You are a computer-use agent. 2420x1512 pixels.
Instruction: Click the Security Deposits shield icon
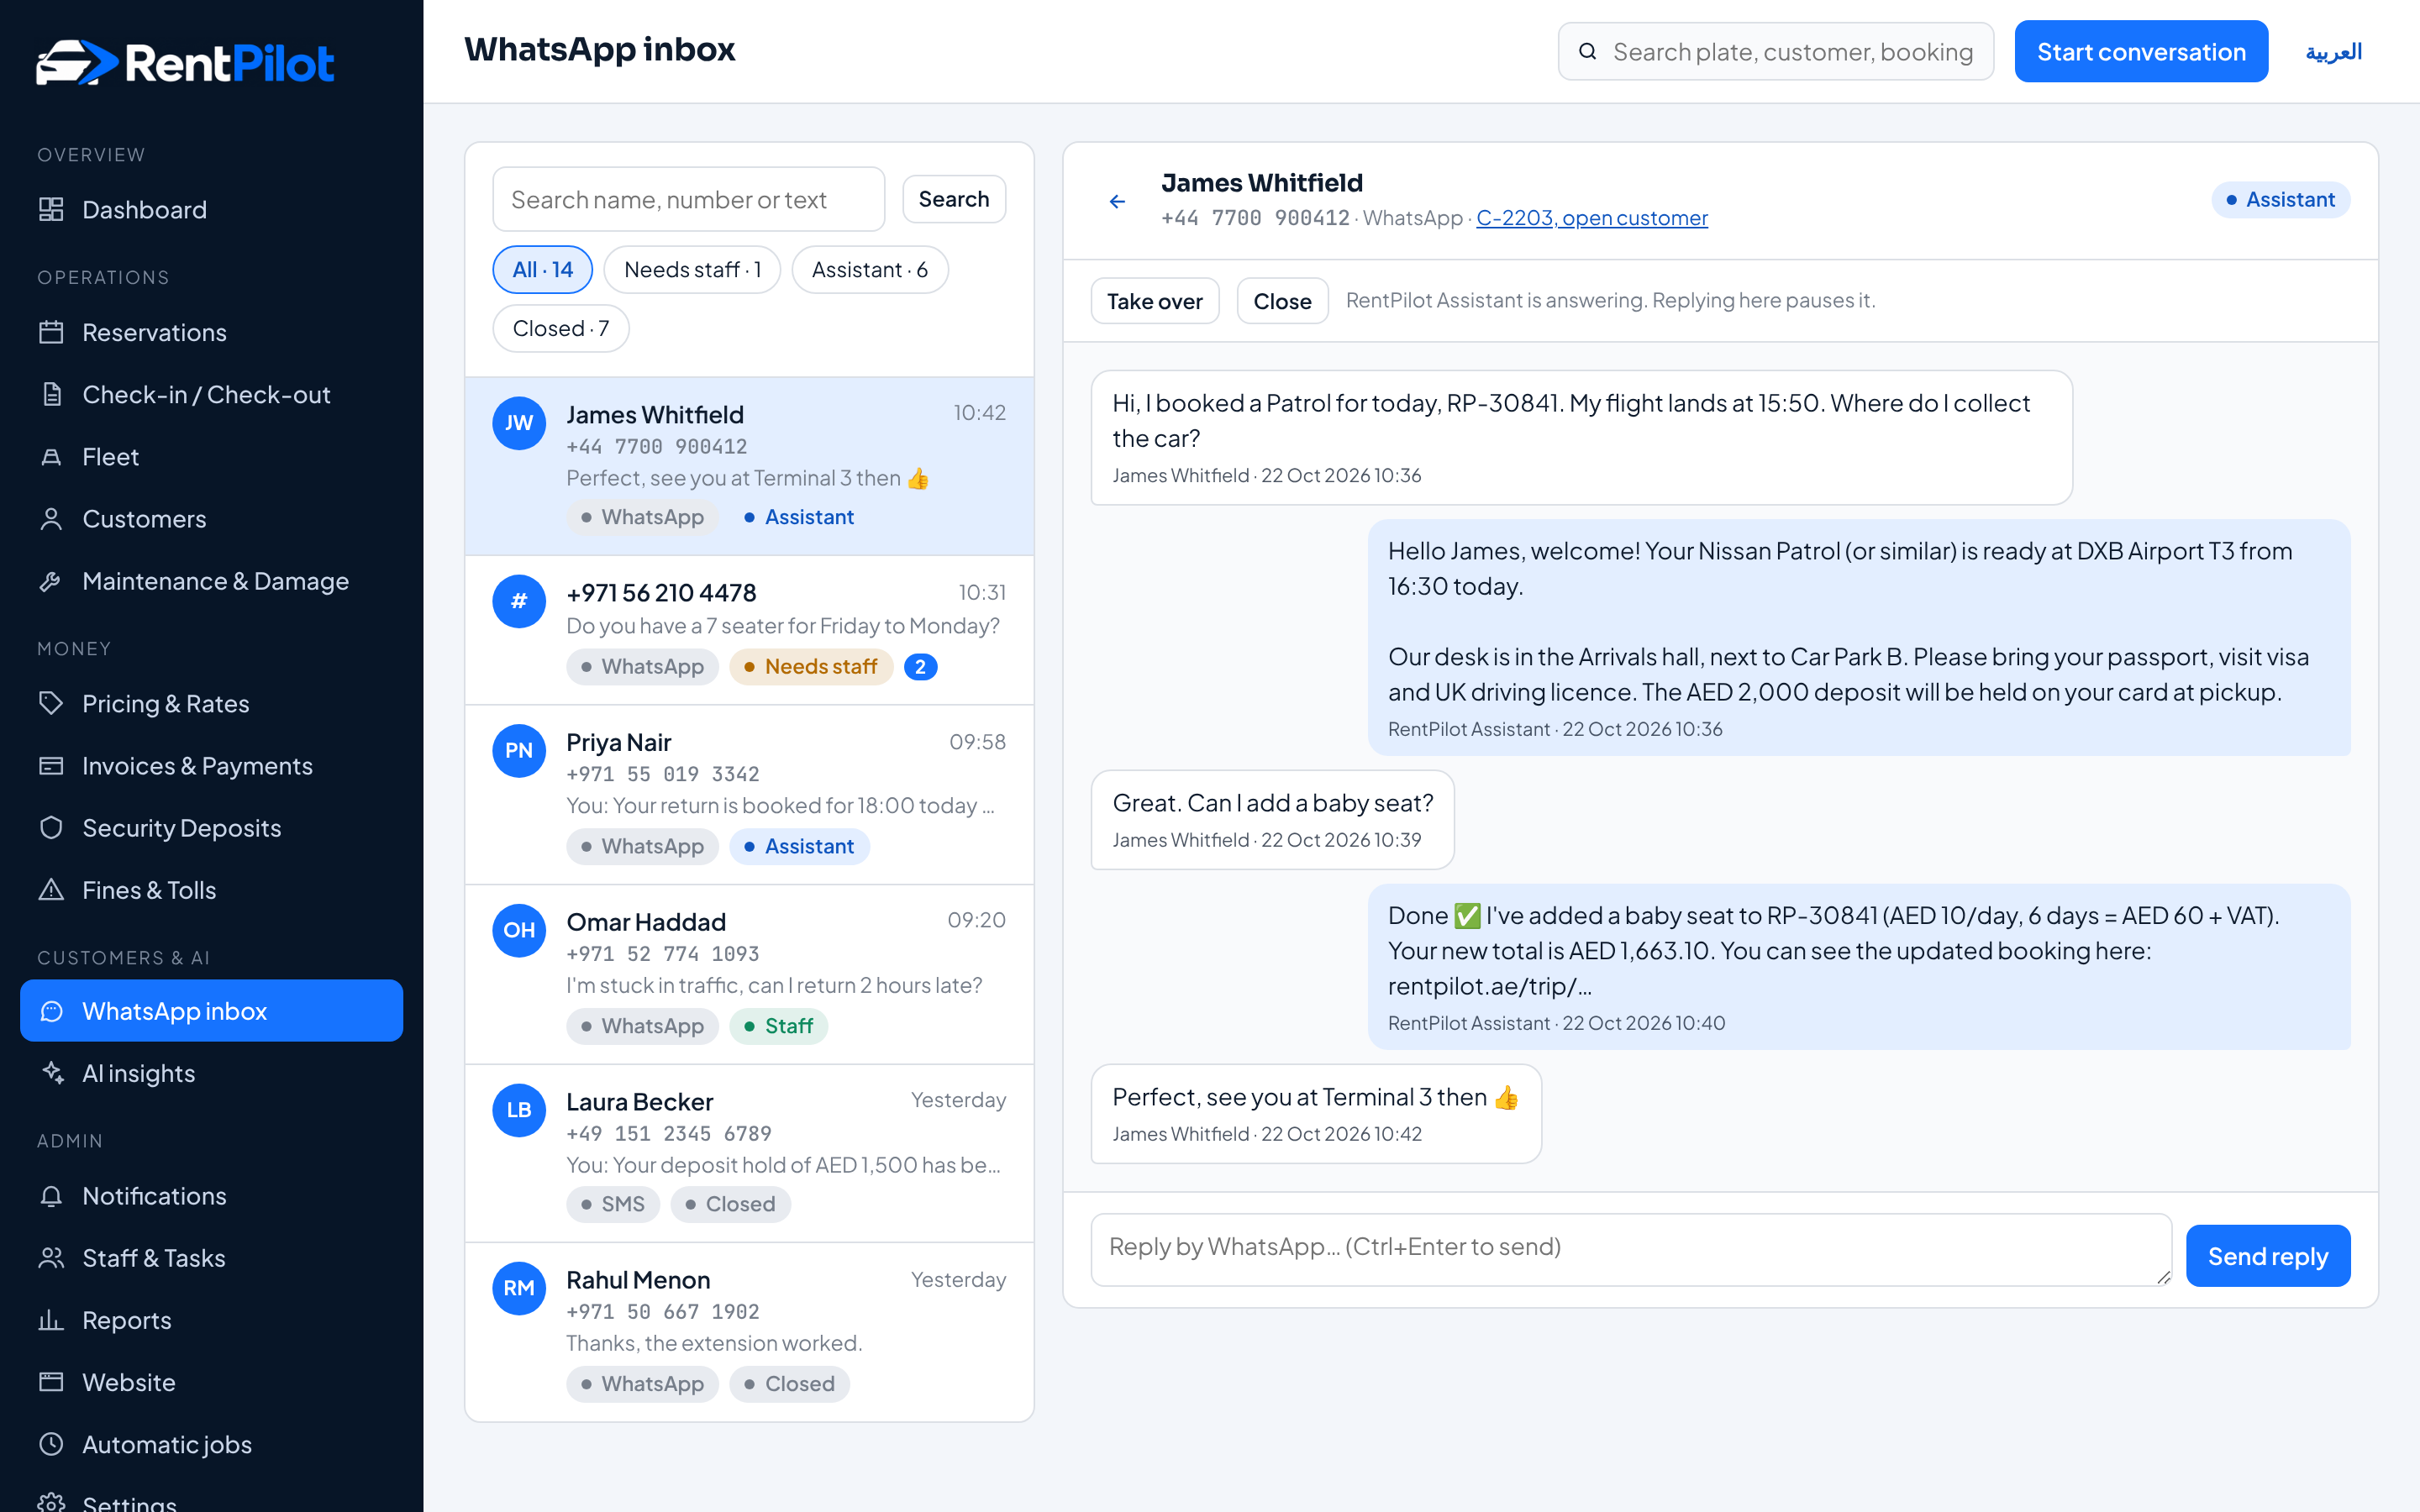51,828
